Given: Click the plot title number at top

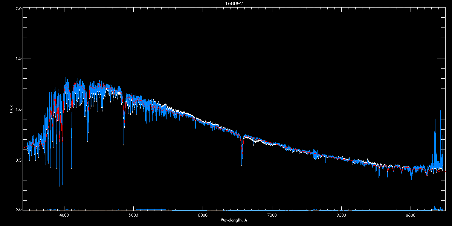Looking at the screenshot, I should coord(226,3).
